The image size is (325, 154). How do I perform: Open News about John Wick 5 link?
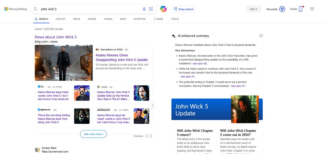56,37
